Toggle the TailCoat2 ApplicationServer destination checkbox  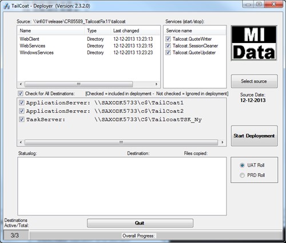click(x=22, y=111)
